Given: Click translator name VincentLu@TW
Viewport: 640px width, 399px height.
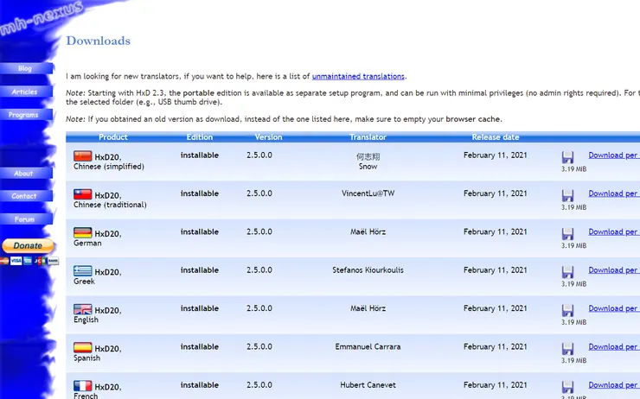Looking at the screenshot, I should click(x=368, y=193).
